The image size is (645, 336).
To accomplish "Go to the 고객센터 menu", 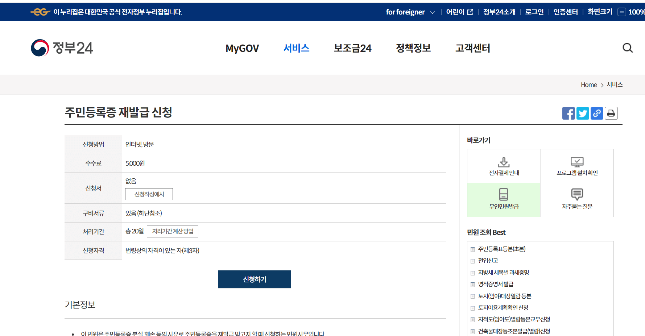I will tap(472, 48).
